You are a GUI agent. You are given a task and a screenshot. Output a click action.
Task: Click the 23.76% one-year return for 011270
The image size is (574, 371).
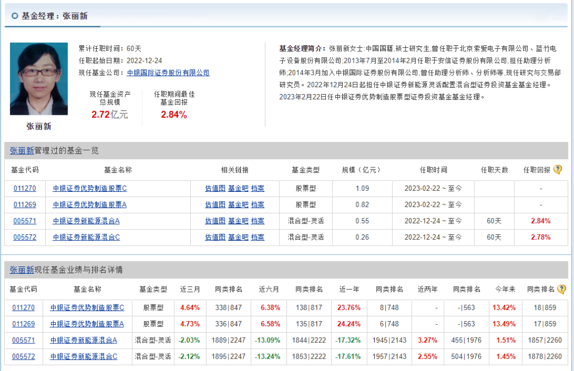pos(349,308)
